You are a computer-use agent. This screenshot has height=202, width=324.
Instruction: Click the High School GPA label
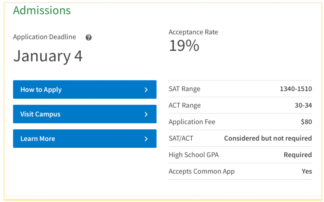pos(194,155)
